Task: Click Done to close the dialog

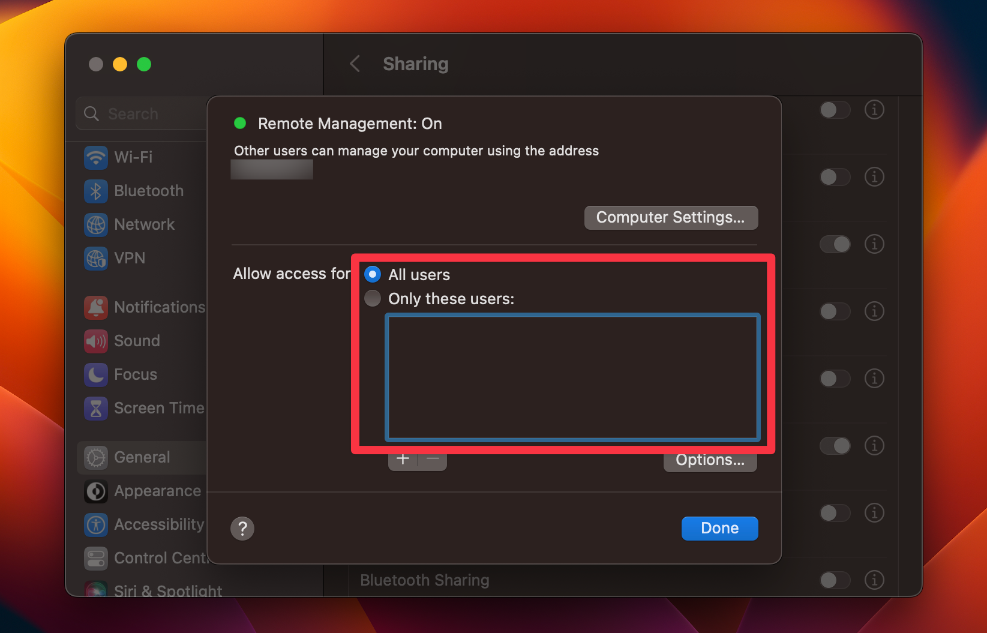Action: tap(719, 528)
